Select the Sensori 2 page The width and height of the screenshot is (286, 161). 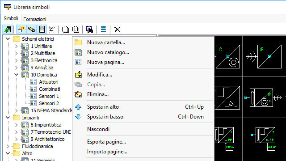[49, 103]
